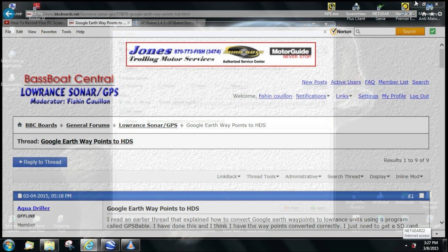Open the Member List link
The image size is (448, 252).
click(393, 82)
